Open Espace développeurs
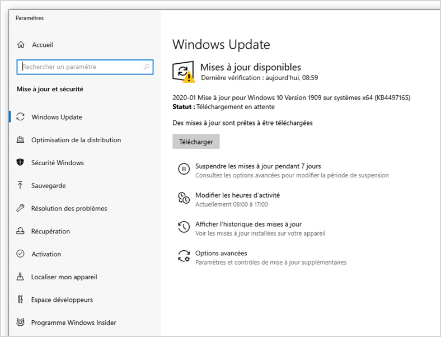The image size is (441, 337). pyautogui.click(x=62, y=300)
